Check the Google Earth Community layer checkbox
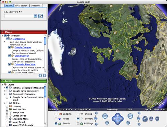 (7, 91)
